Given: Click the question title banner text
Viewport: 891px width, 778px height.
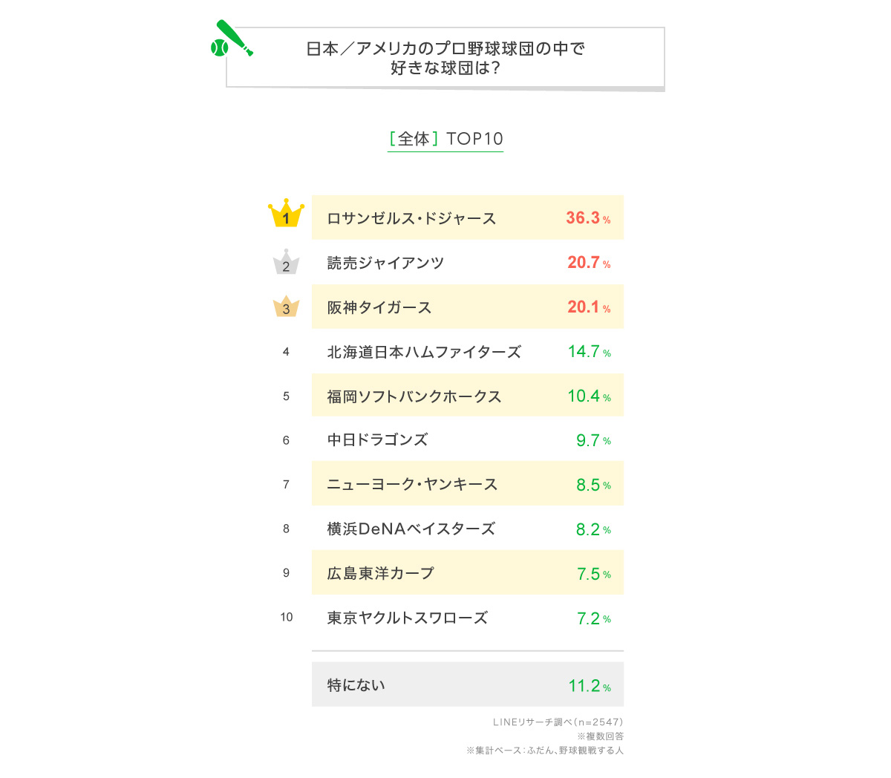Looking at the screenshot, I should click(446, 58).
